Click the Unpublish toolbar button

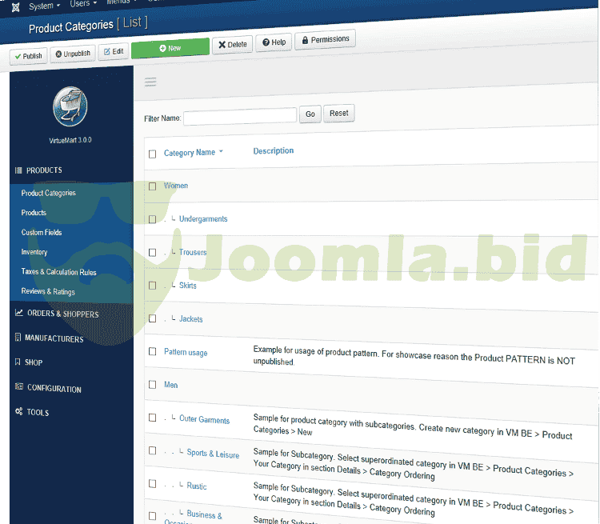pyautogui.click(x=73, y=54)
